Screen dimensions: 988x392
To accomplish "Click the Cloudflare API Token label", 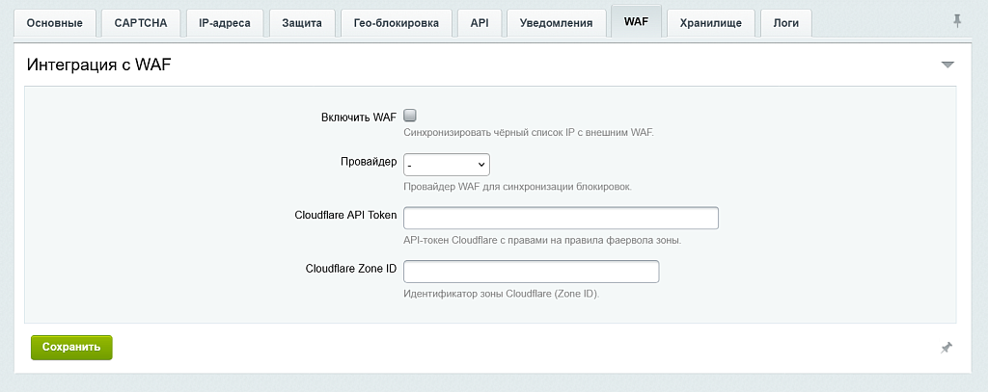I will coord(346,215).
